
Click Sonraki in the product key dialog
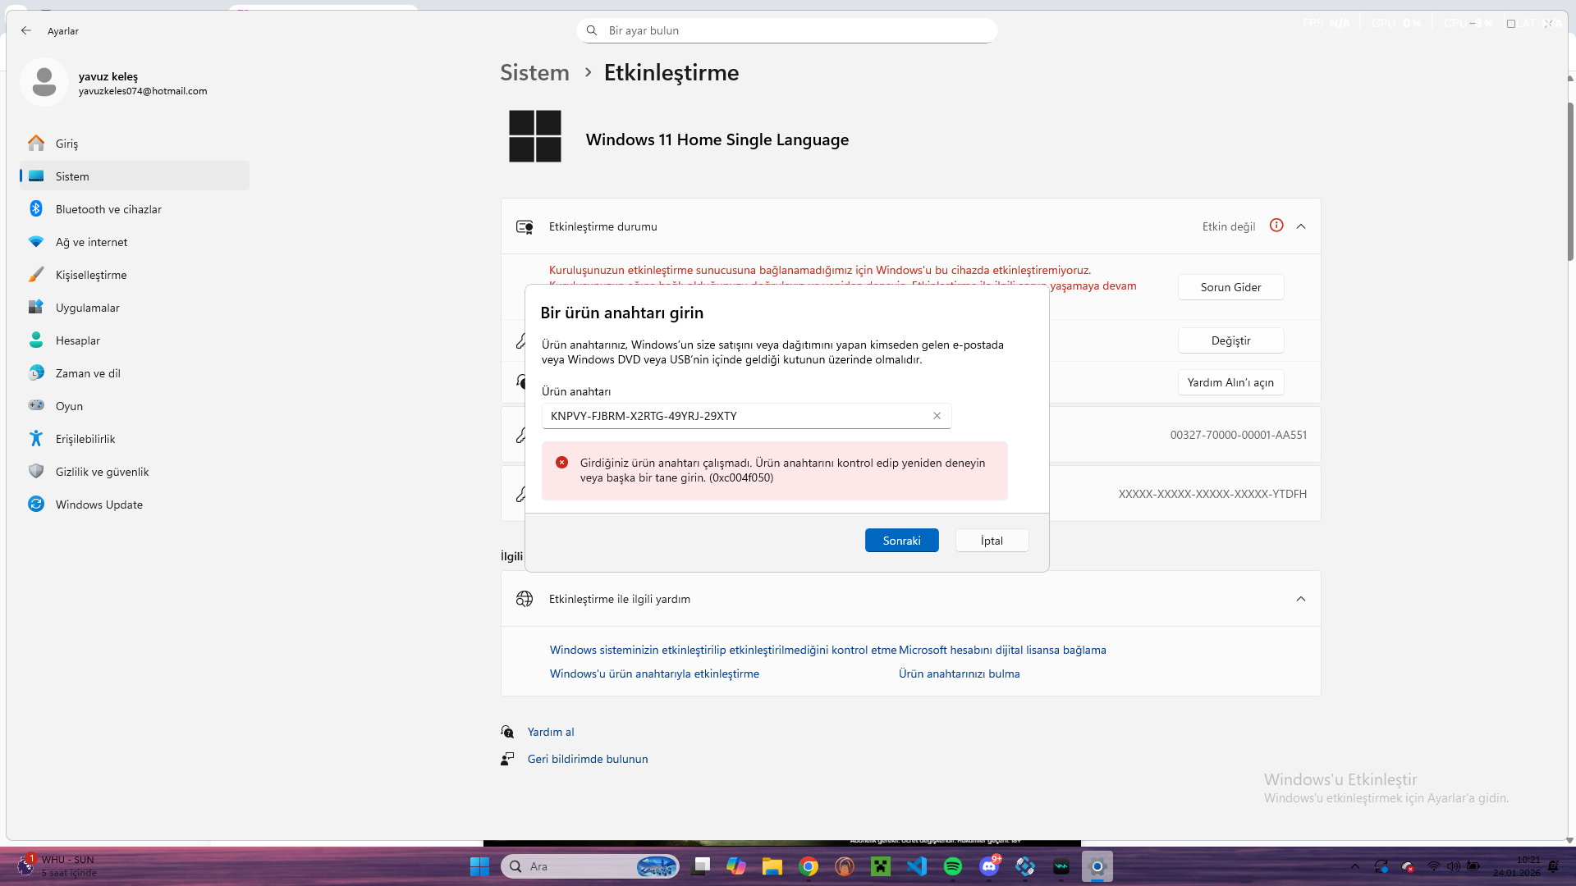click(901, 541)
